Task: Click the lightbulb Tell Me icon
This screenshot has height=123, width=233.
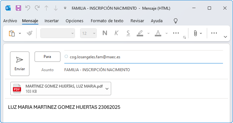Action: tap(176, 21)
